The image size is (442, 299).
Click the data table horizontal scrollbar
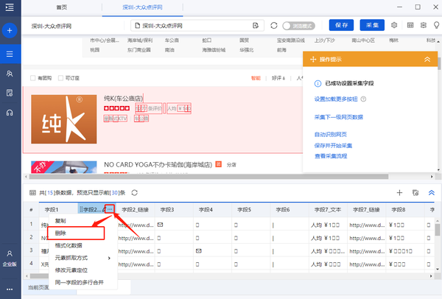point(40,276)
